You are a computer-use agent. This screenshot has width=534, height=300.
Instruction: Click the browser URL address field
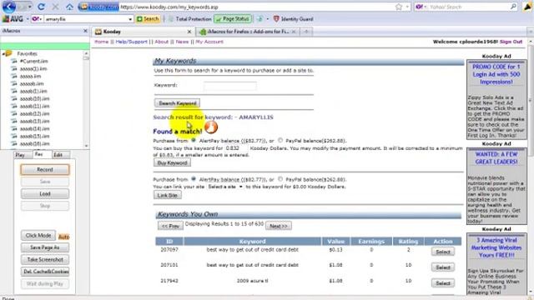255,7
